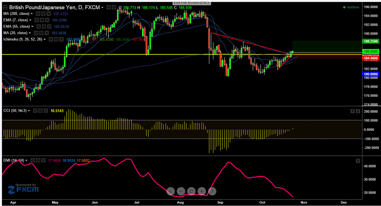Viewport: 381px width, 206px height.
Task: Open the EMA (7, close) dropdown arrow
Action: [30, 20]
